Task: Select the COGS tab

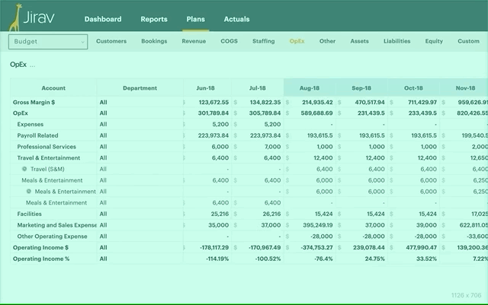Action: pos(229,42)
